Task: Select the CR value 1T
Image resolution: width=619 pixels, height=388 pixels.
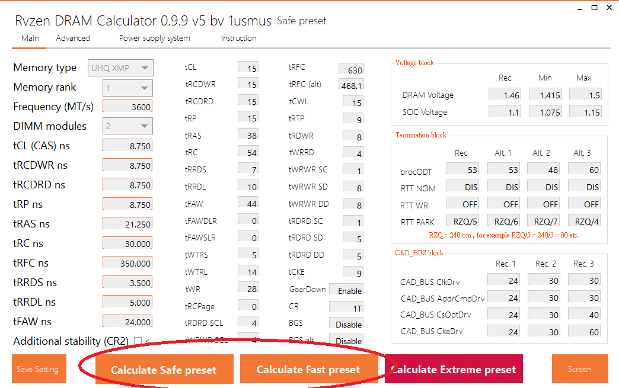Action: (x=346, y=307)
